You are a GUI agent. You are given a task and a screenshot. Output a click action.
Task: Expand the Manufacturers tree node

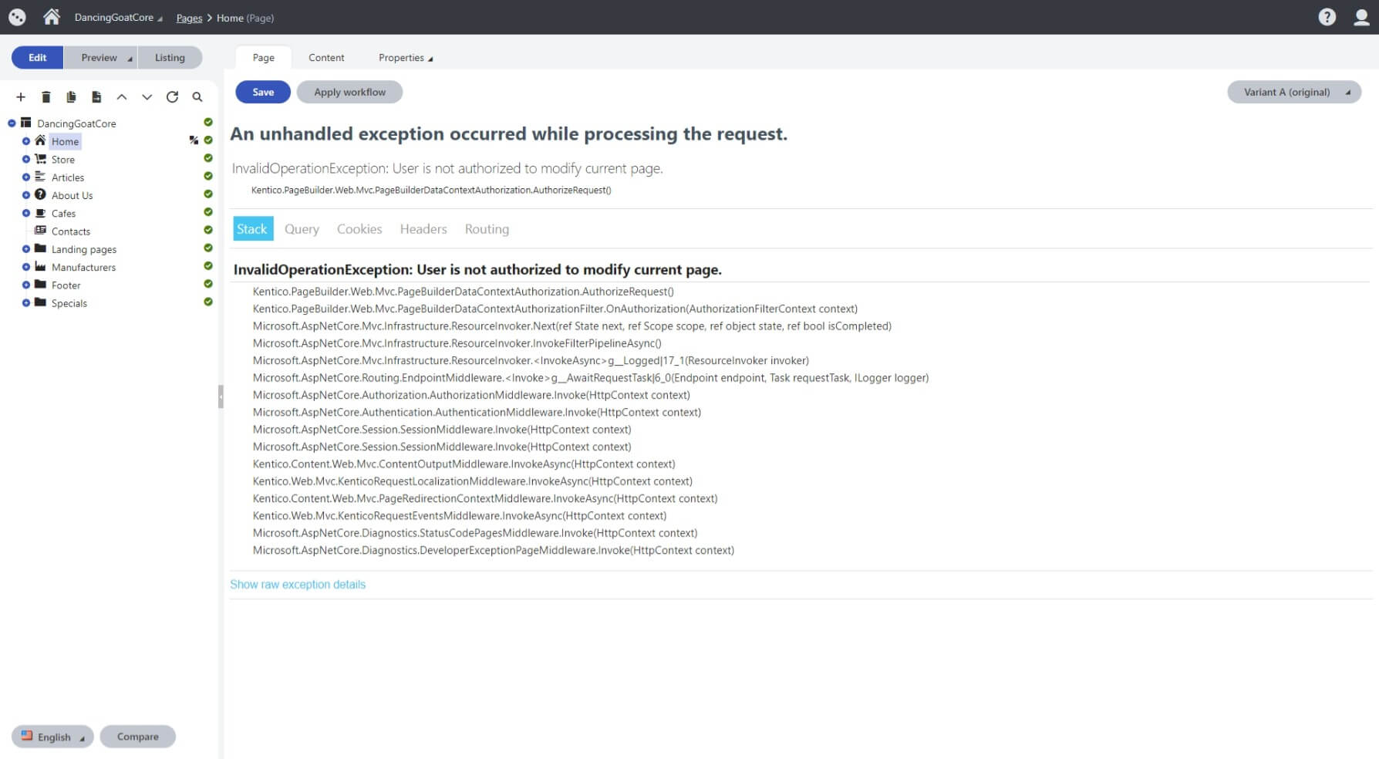[26, 267]
